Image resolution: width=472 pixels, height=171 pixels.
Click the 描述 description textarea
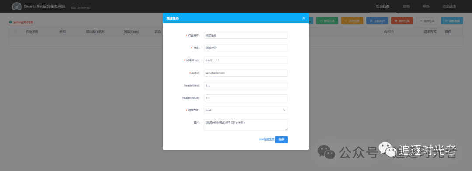click(246, 125)
